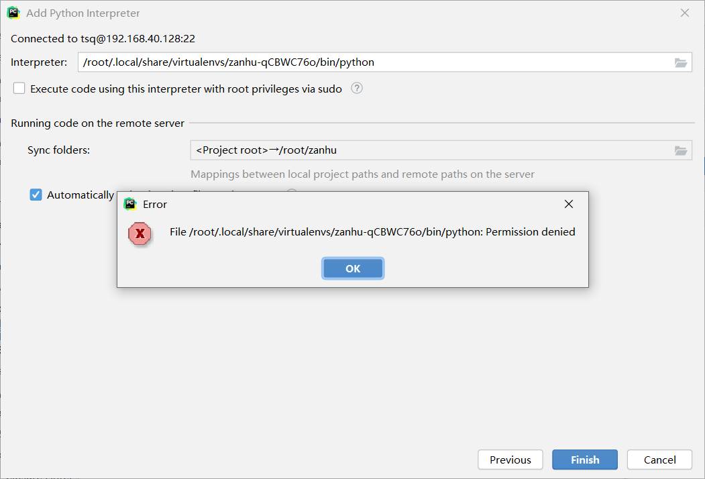
Task: Click the PyCharm icon in the Error dialog title
Action: 130,204
